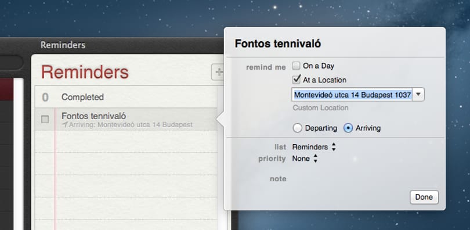
Task: Enable the On a Day checkbox
Action: 296,66
